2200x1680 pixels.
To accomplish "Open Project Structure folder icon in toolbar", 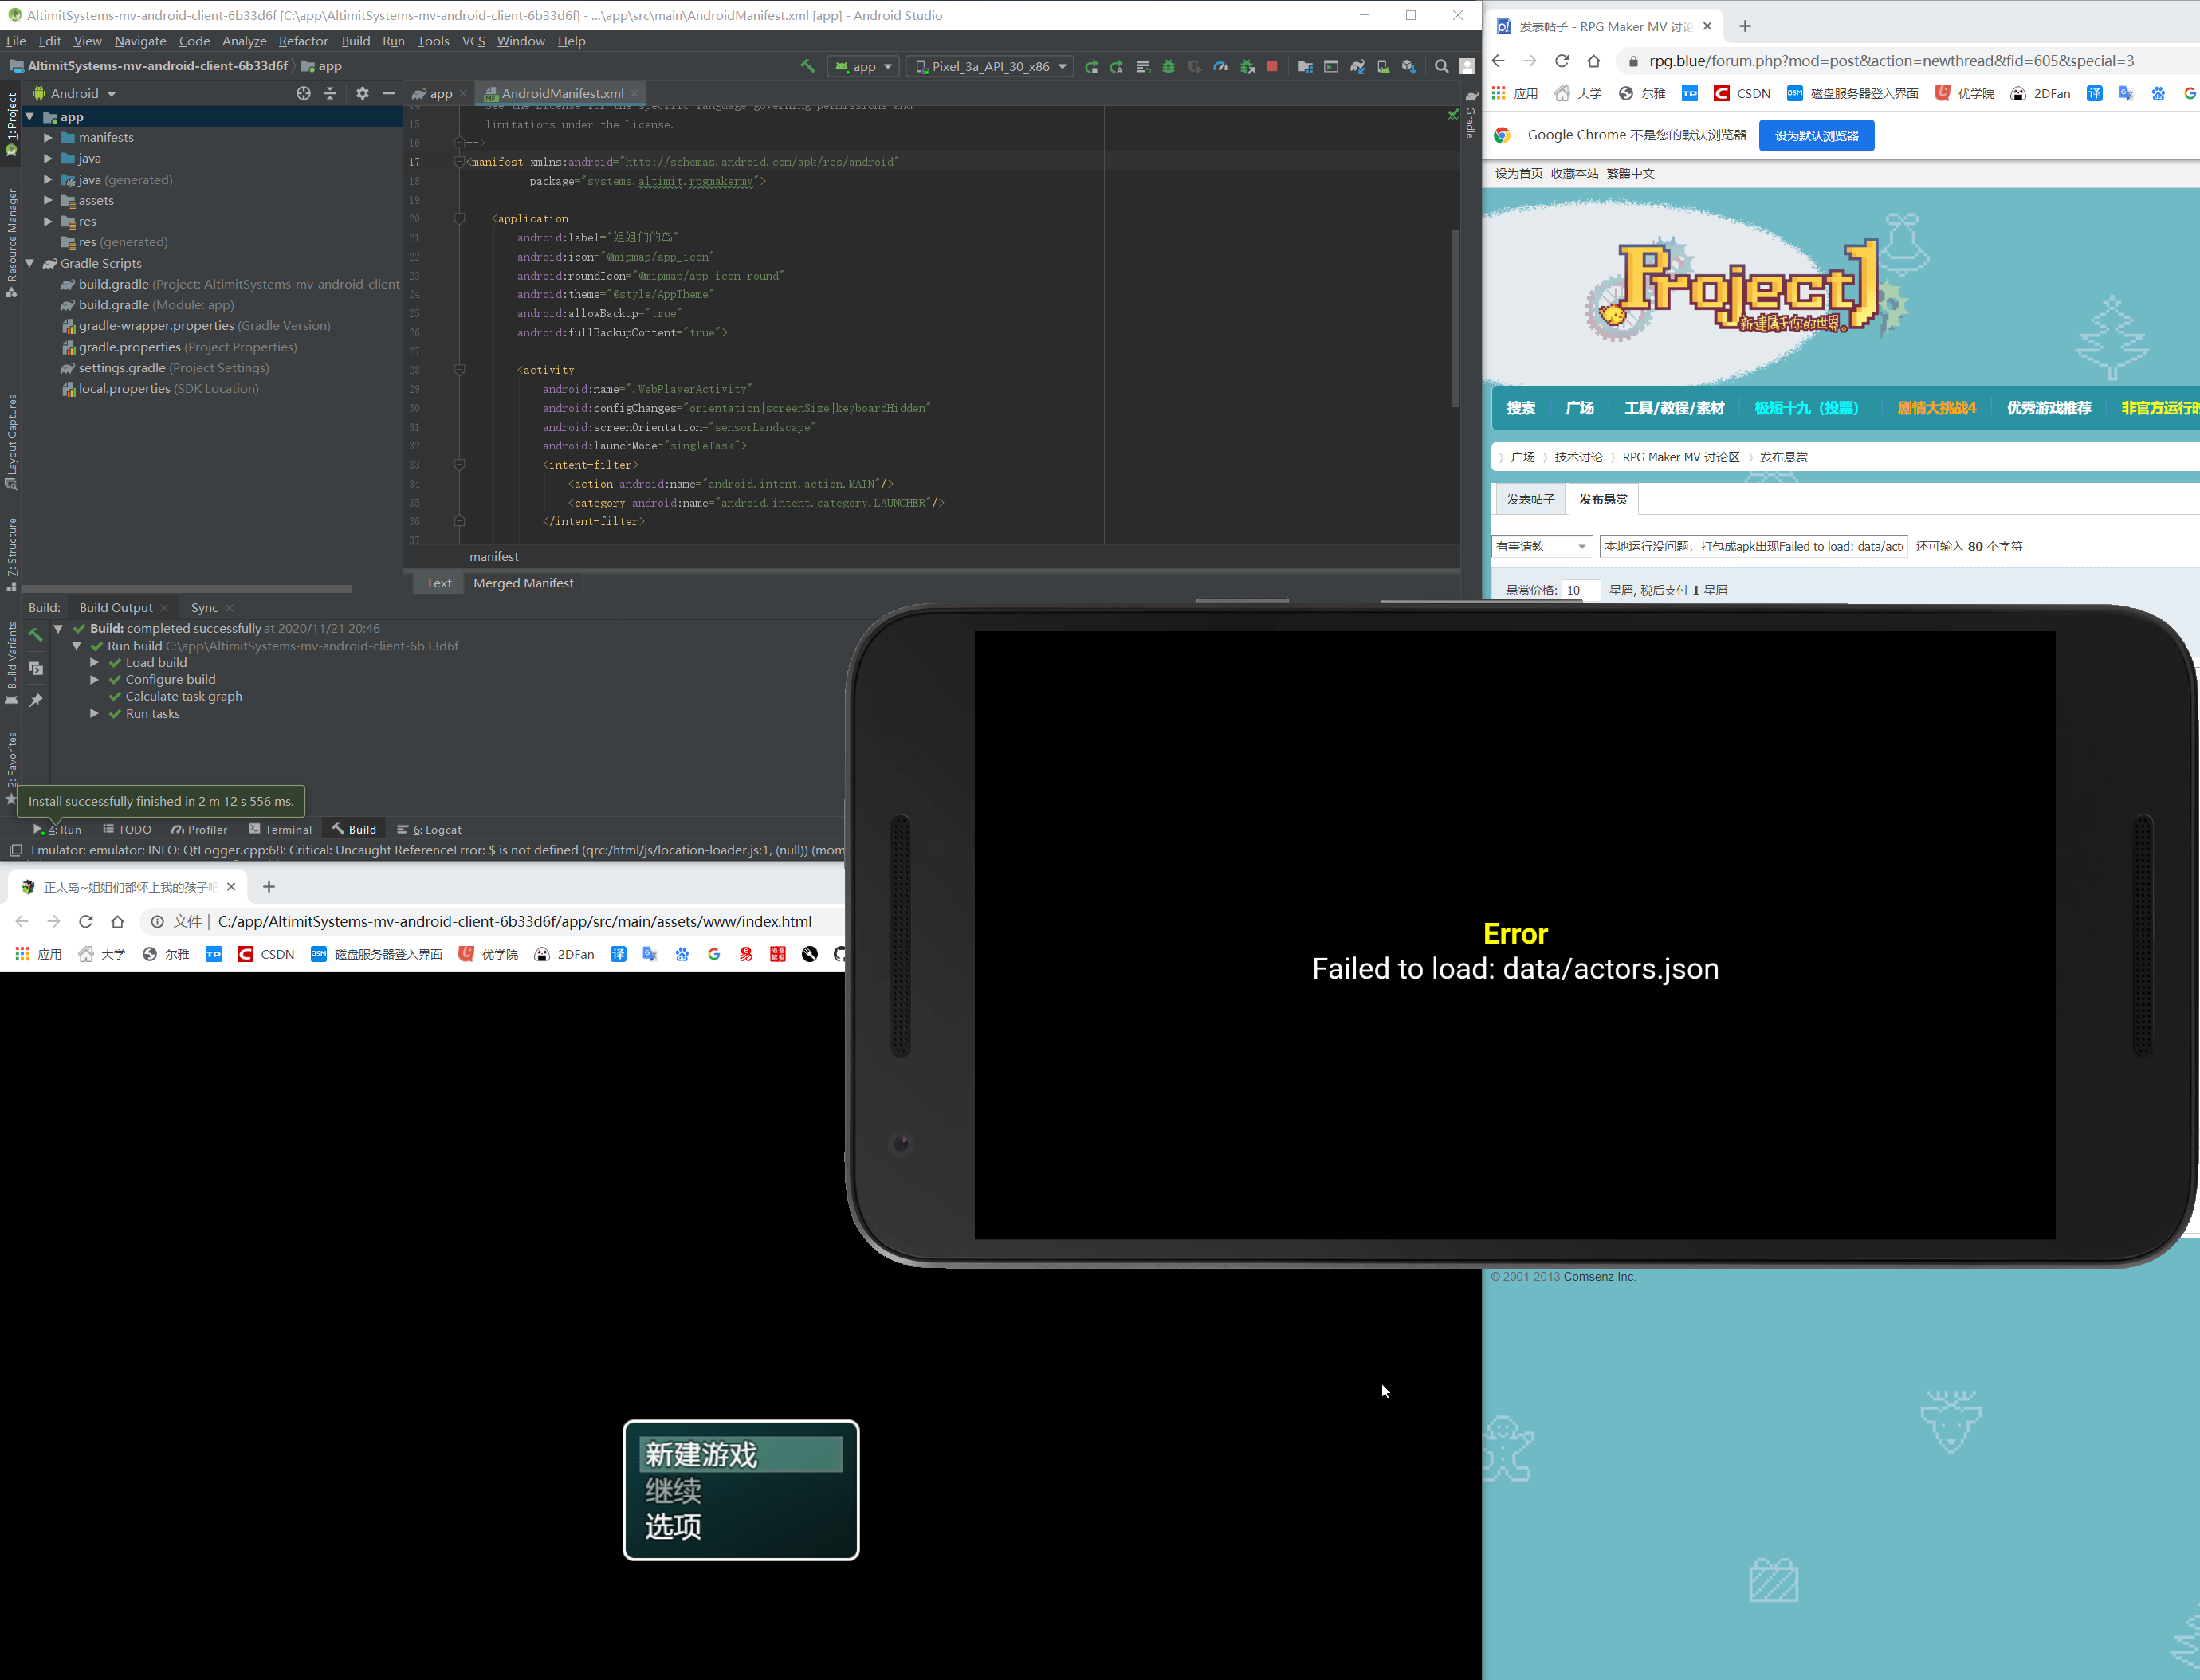I will pos(1305,66).
